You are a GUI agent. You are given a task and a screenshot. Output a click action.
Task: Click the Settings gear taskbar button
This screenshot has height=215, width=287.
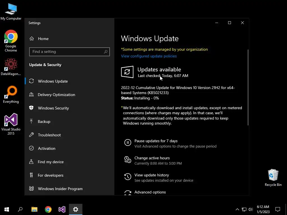(x=76, y=209)
